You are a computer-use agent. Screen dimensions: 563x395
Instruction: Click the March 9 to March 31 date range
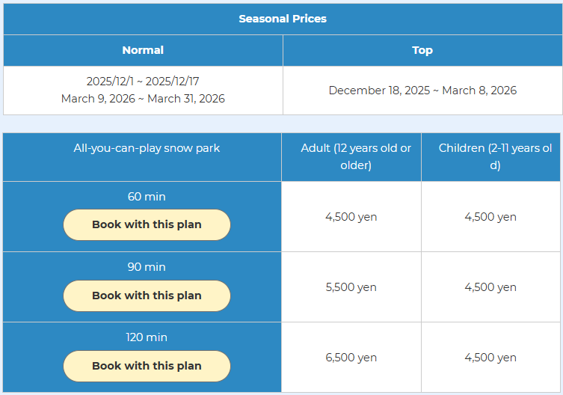tap(143, 99)
